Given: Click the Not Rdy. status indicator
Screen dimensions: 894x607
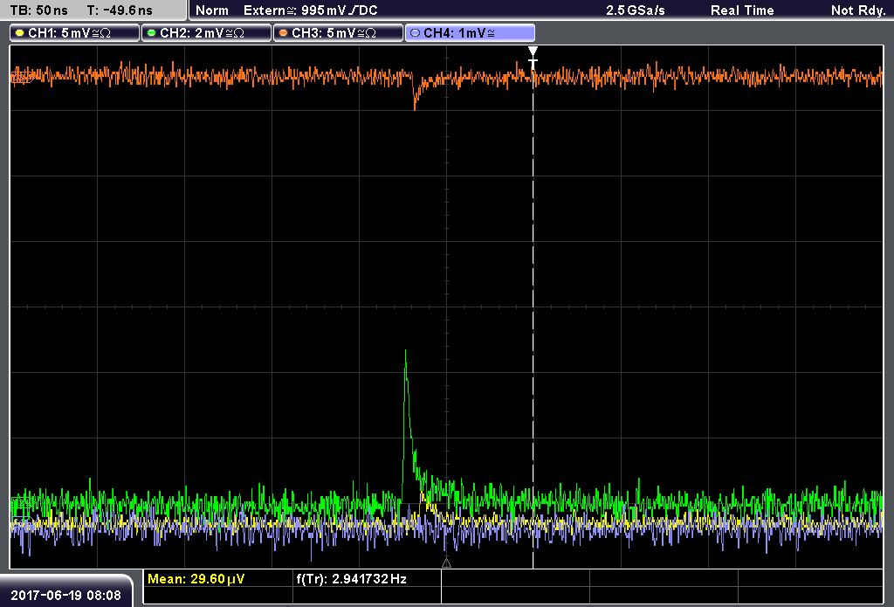Looking at the screenshot, I should tap(858, 10).
